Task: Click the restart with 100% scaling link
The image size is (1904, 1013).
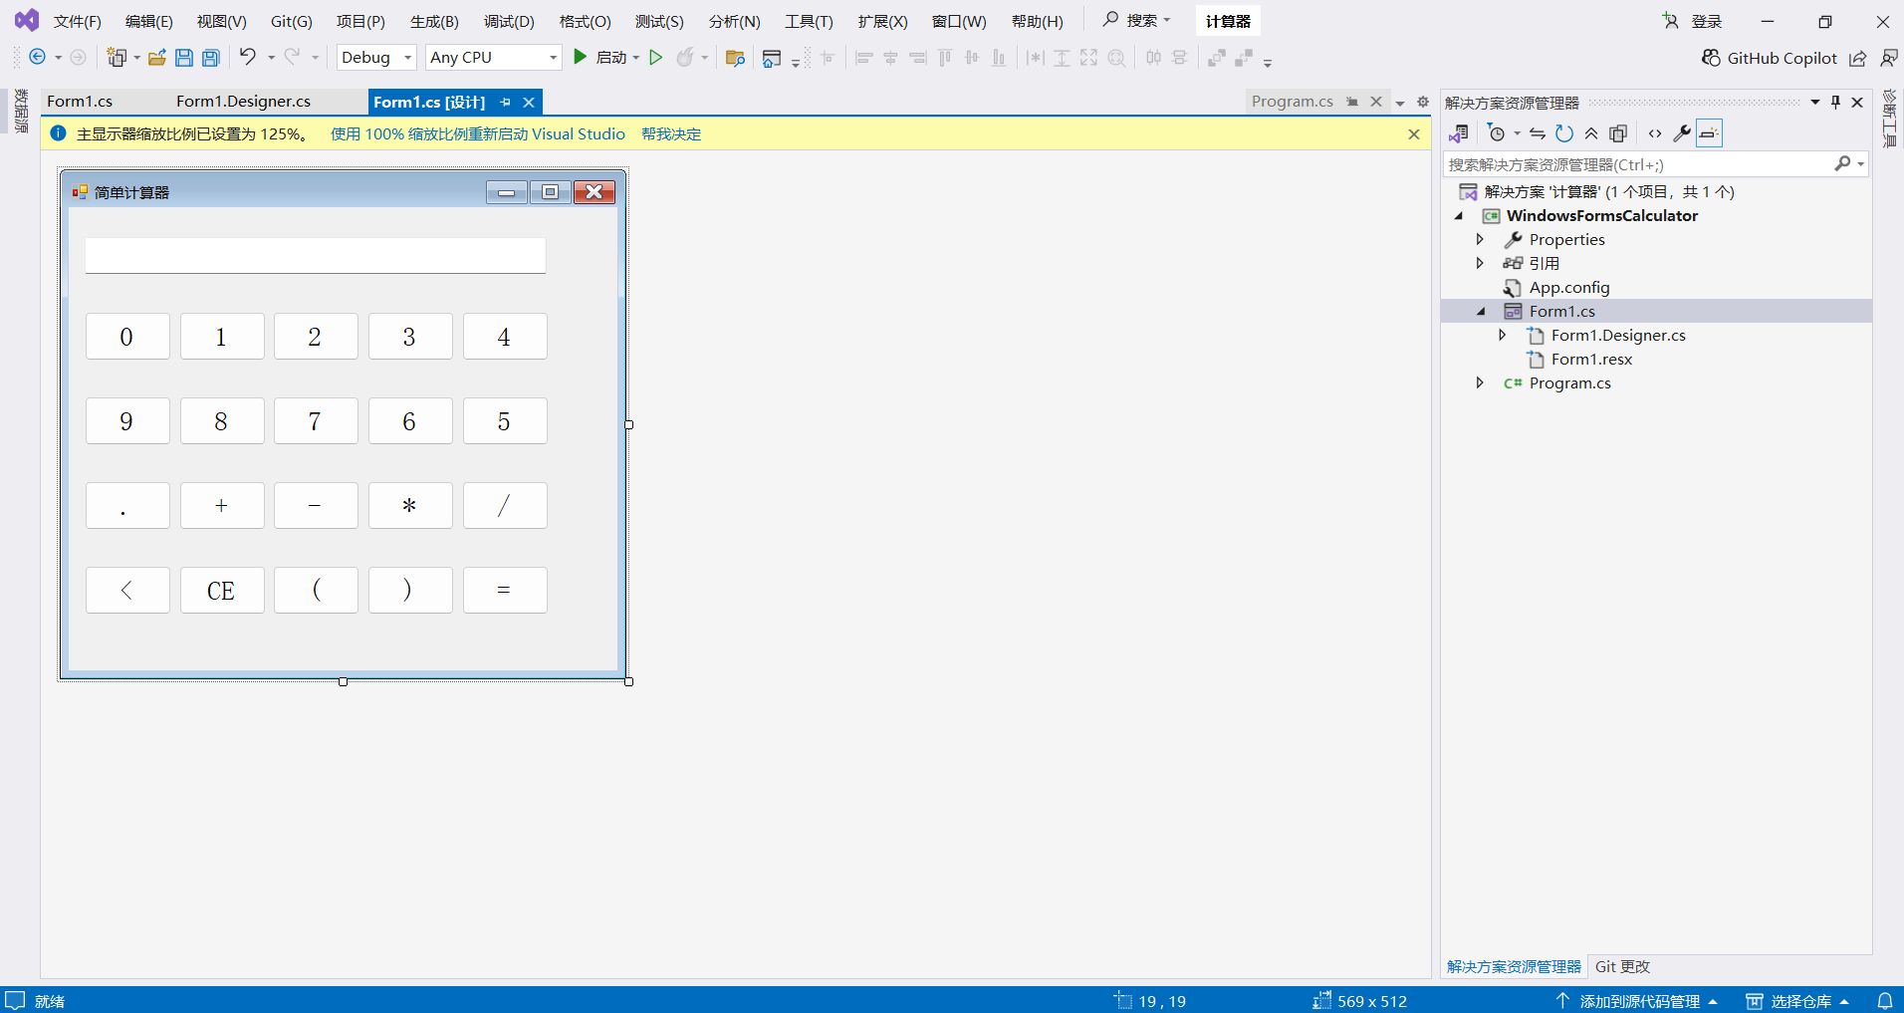Action: (x=478, y=134)
